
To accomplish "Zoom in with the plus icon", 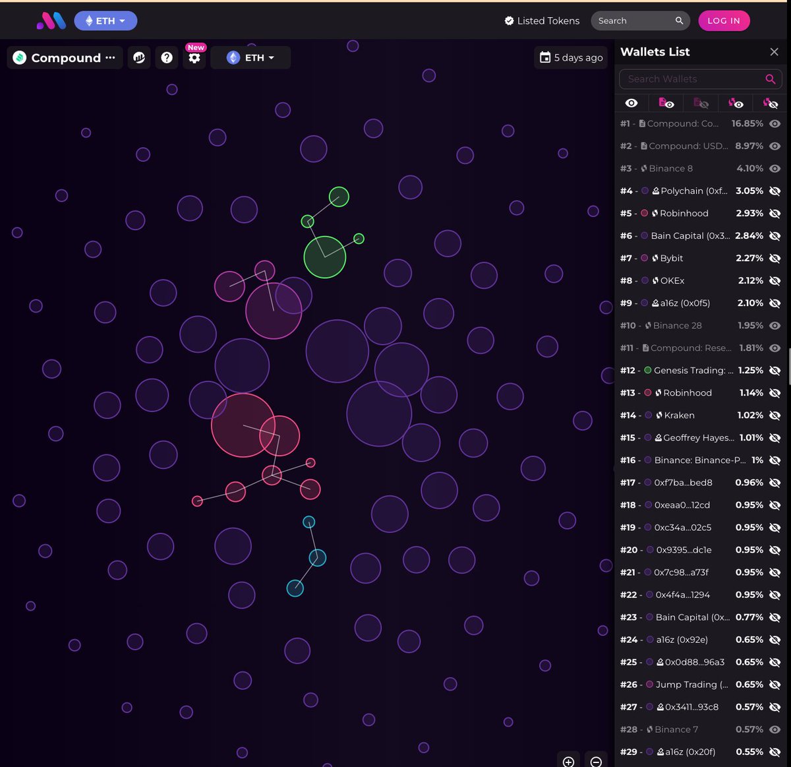I will click(x=568, y=761).
